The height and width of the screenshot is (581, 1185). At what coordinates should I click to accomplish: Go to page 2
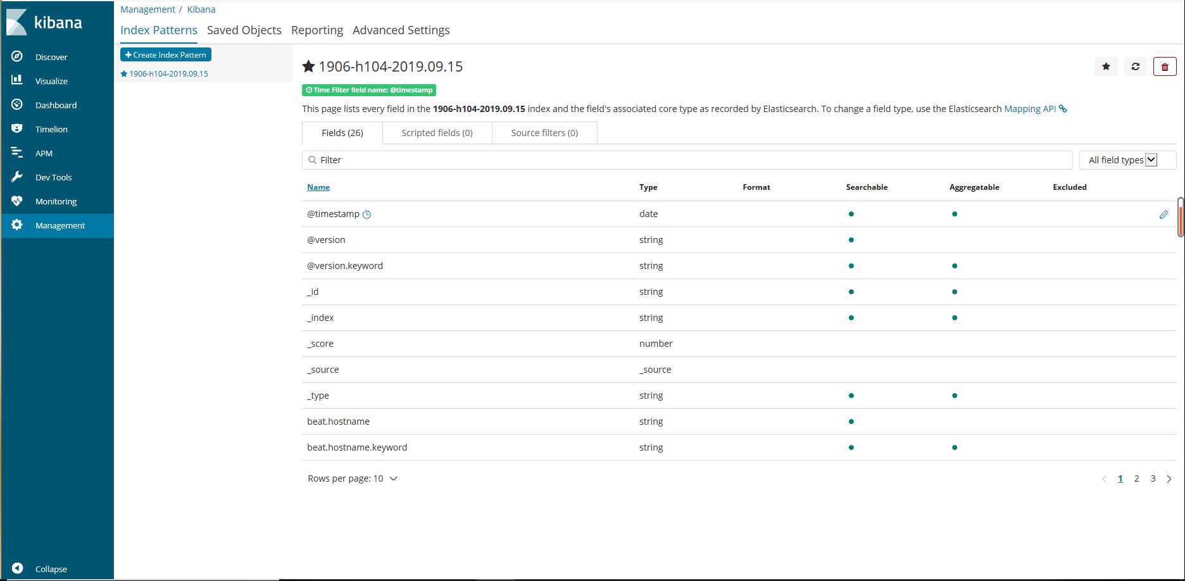1137,478
